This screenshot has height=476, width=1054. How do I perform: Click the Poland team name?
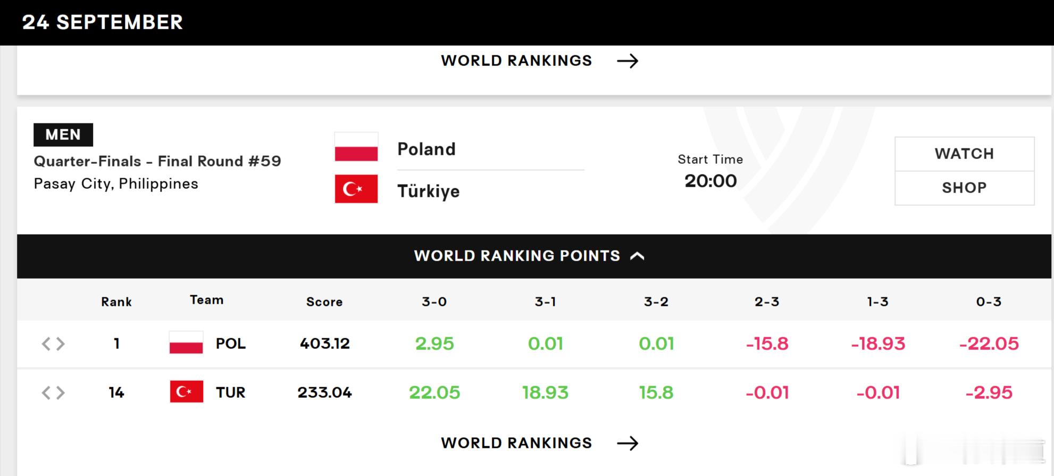[x=426, y=149]
